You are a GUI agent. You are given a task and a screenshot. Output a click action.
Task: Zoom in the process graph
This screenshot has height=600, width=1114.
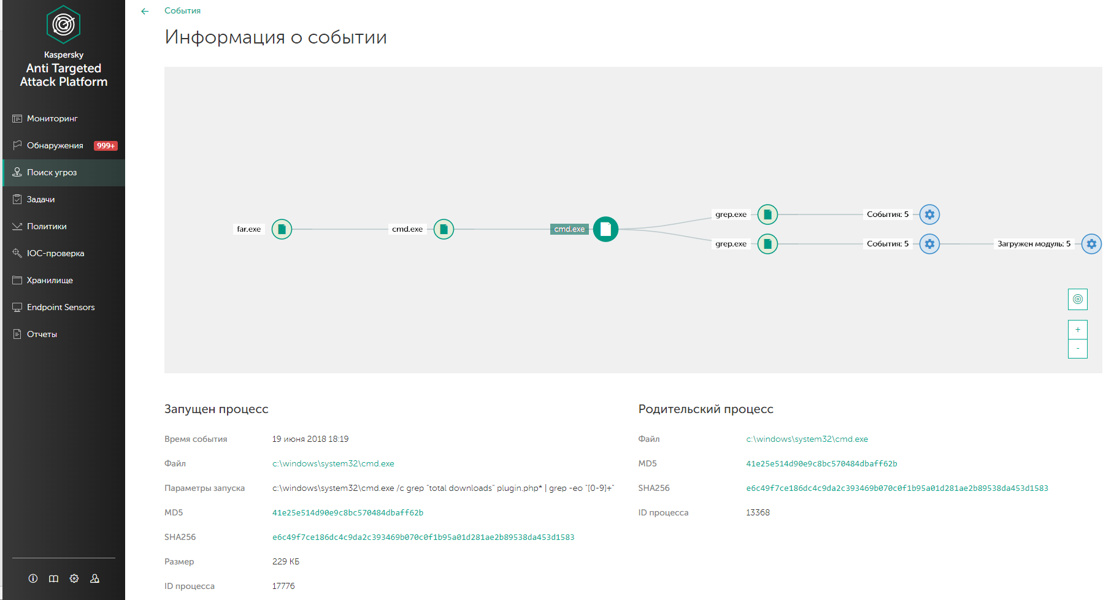(x=1078, y=330)
